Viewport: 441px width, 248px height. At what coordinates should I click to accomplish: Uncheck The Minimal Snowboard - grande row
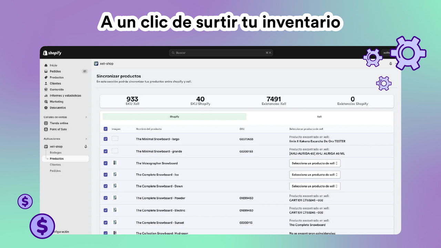[105, 151]
